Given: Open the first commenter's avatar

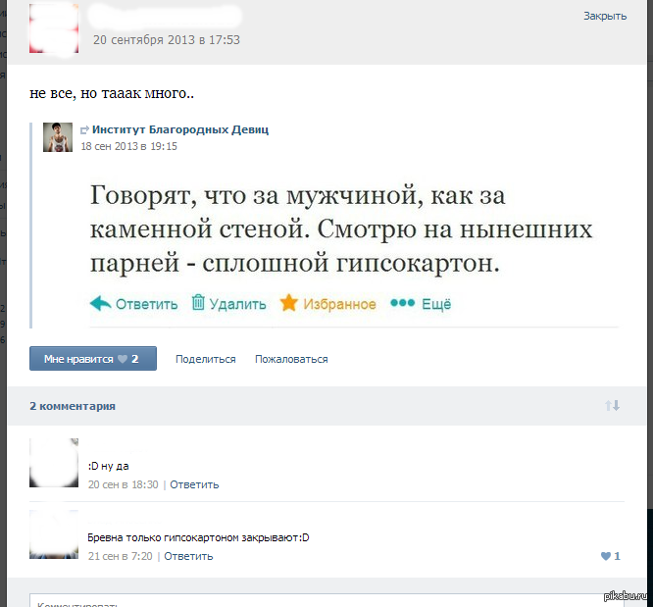Looking at the screenshot, I should [x=54, y=463].
